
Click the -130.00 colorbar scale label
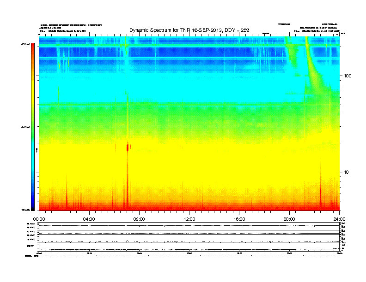(x=25, y=44)
